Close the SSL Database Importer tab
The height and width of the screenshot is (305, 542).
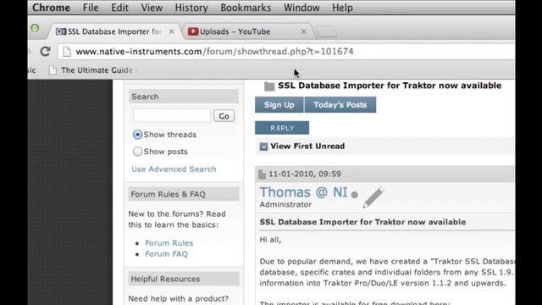click(x=171, y=31)
